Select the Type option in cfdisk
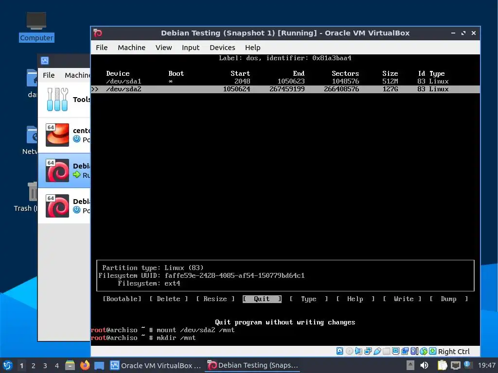498x373 pixels. pos(309,299)
